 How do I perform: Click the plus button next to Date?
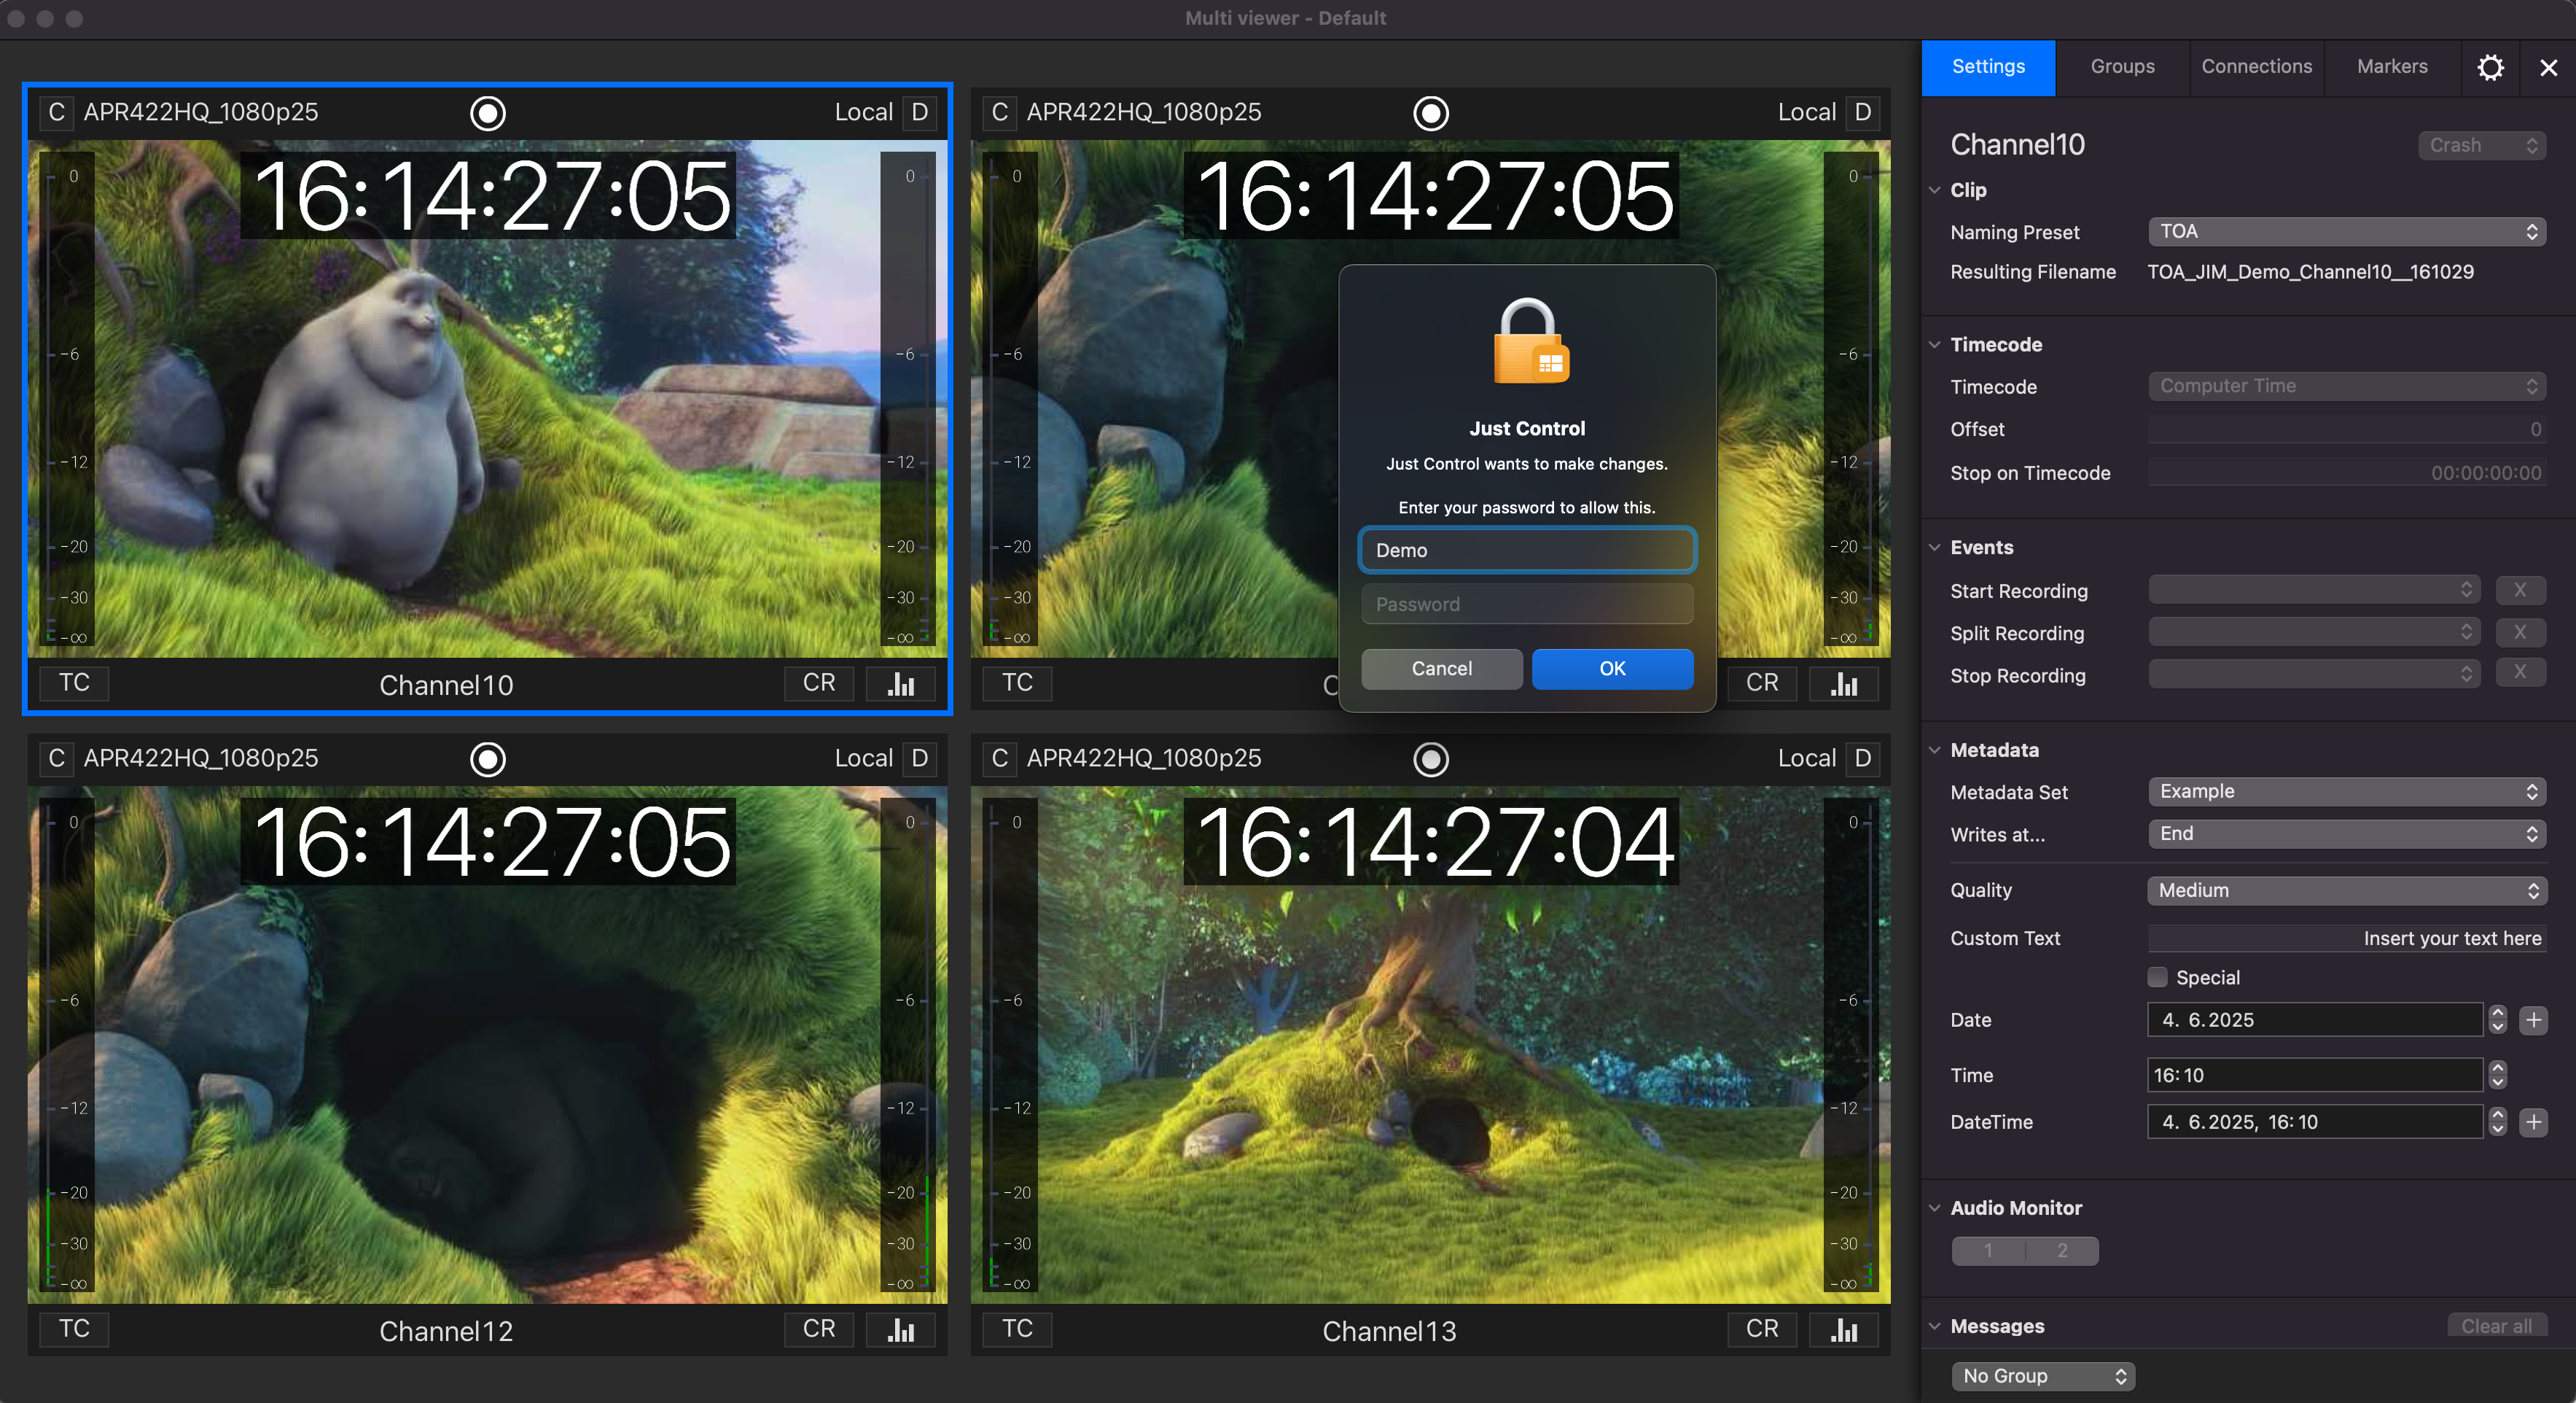coord(2533,1021)
